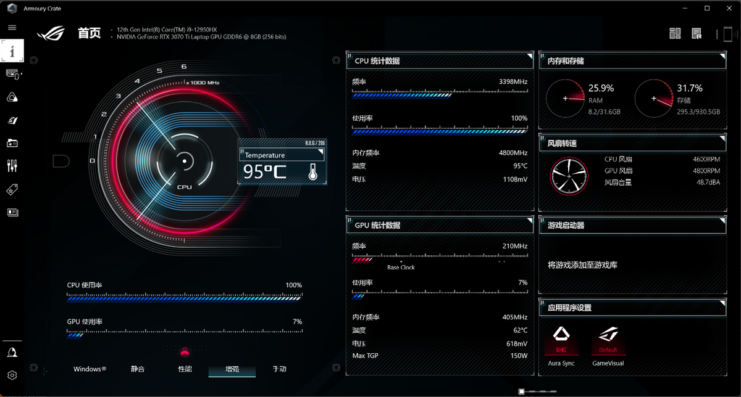The image size is (741, 397).
Task: Select the 增强 turbo mode tab
Action: [x=232, y=369]
